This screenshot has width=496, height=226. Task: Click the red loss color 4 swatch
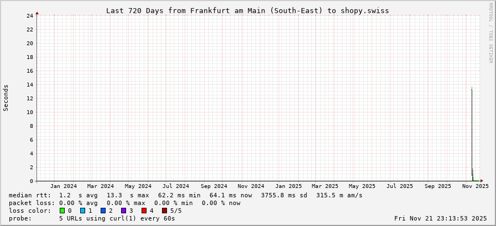(144, 211)
